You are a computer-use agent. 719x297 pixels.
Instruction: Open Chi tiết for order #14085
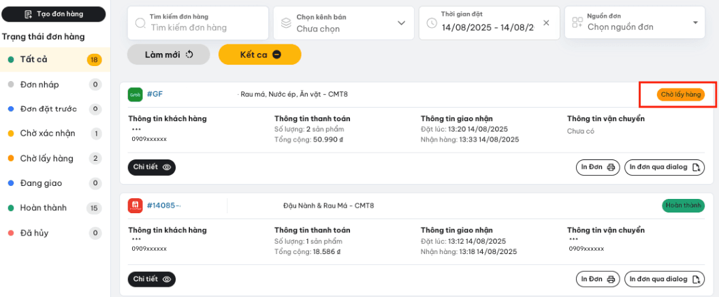pyautogui.click(x=152, y=279)
